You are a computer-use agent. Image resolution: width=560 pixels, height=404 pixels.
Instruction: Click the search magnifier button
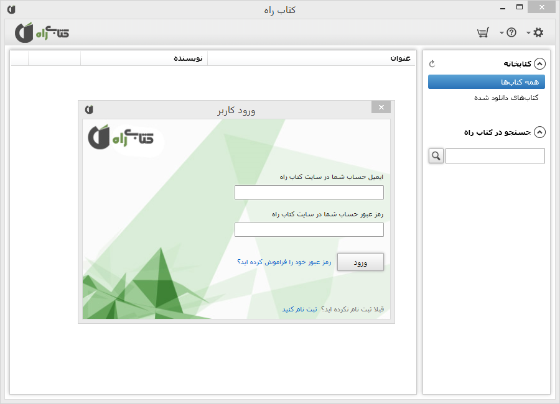tap(436, 156)
